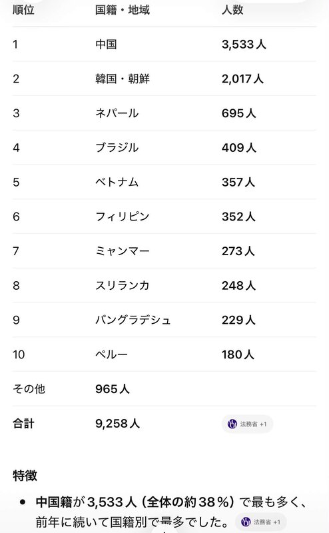Click the フィリピン country cell
329x533 pixels.
click(123, 217)
